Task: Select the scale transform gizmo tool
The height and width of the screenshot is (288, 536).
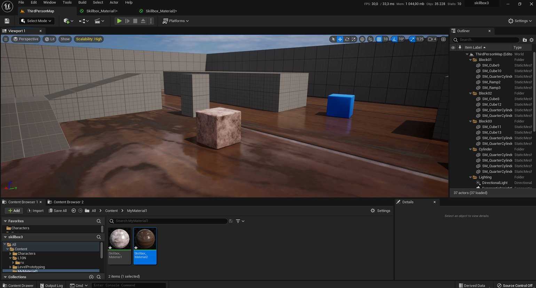Action: point(354,39)
